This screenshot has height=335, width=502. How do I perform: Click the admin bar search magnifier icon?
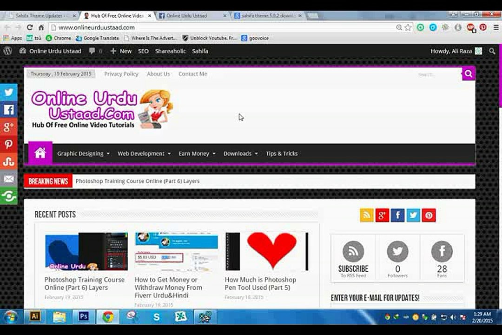[492, 51]
